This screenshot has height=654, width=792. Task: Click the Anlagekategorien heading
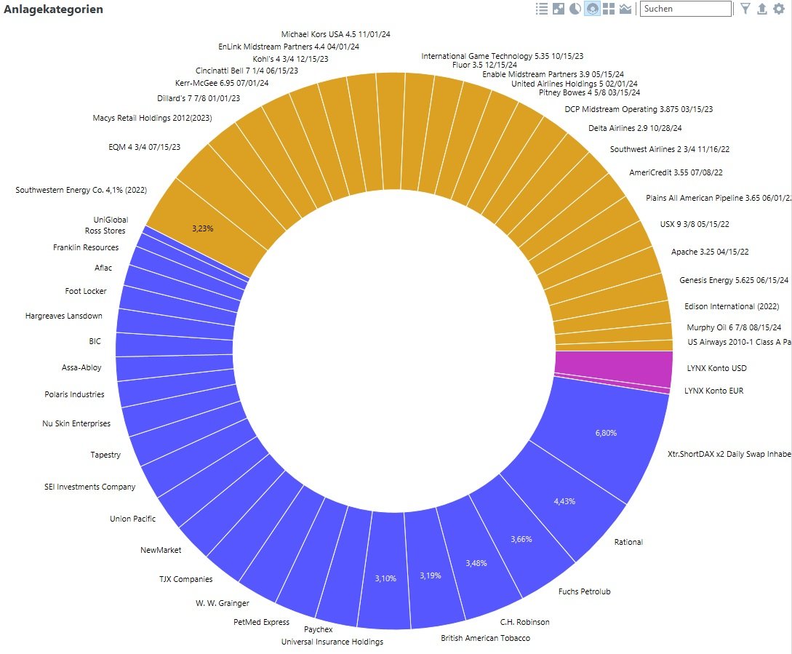[53, 9]
